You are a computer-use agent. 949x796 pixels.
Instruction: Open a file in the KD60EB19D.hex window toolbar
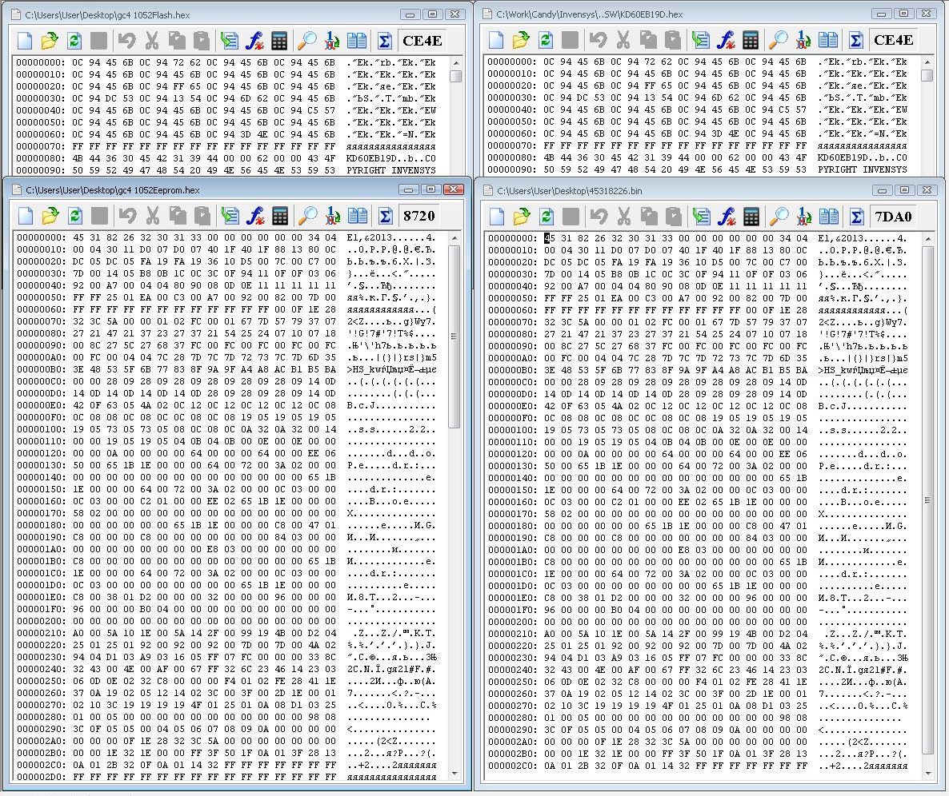(x=521, y=40)
